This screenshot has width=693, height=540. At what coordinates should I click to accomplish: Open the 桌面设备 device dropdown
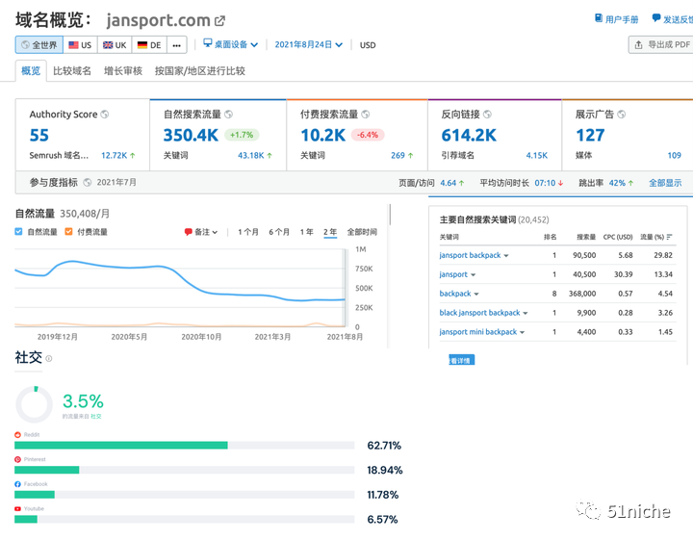(231, 44)
